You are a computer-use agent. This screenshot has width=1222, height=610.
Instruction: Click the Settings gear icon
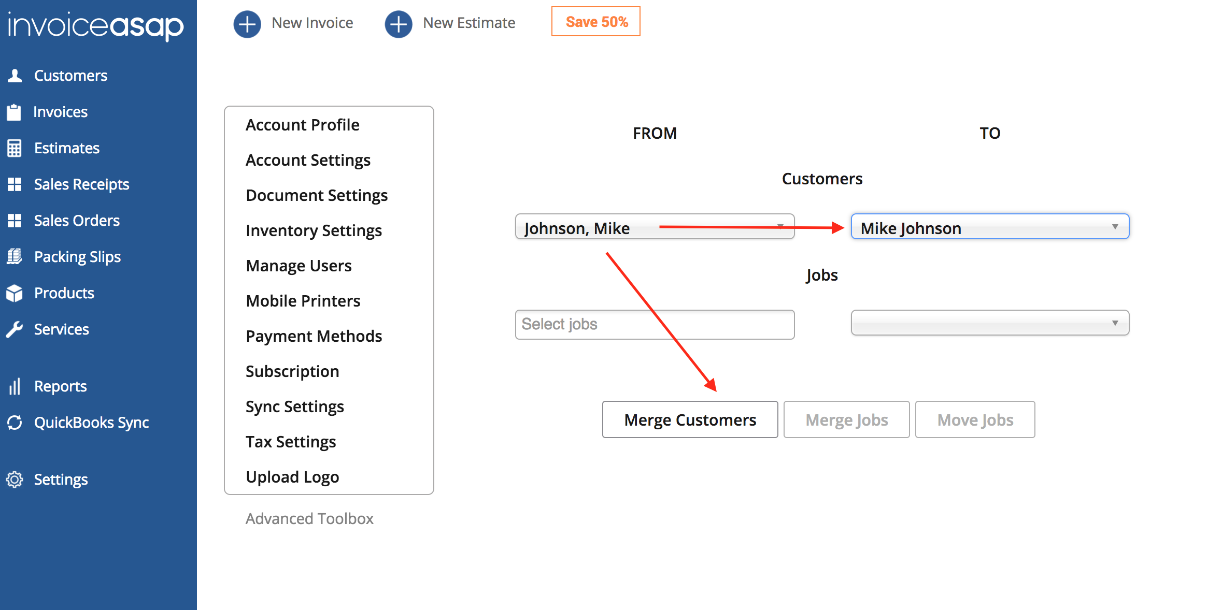coord(15,480)
